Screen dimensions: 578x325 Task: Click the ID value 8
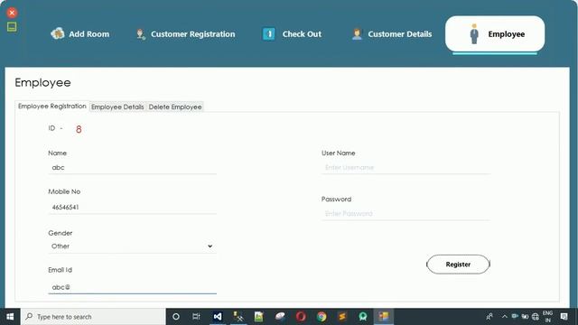(79, 129)
